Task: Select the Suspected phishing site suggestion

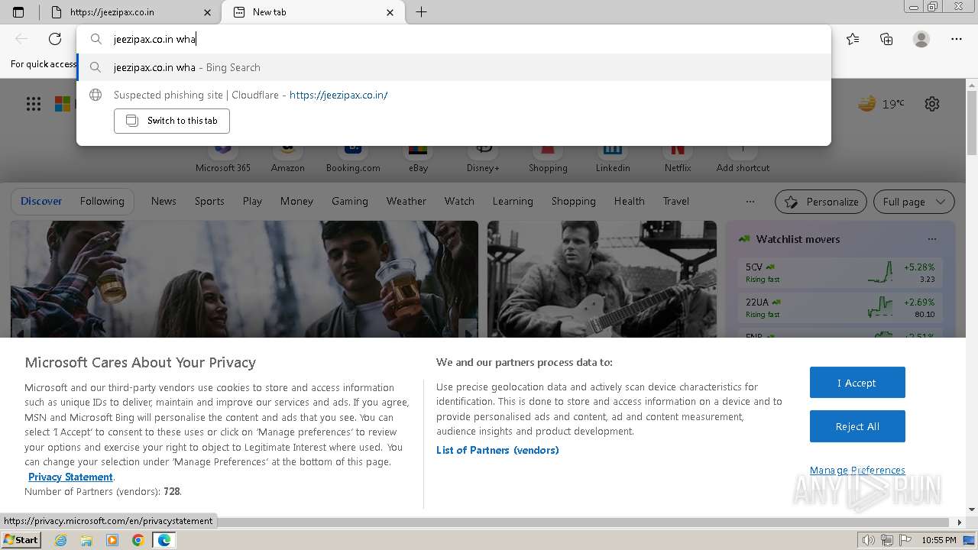Action: [454, 95]
